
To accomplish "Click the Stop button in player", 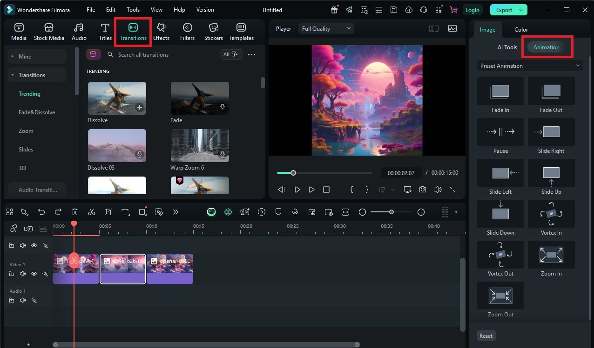I will pyautogui.click(x=326, y=190).
